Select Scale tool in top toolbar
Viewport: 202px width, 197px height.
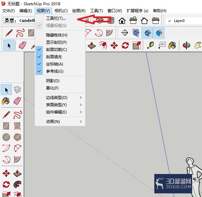pos(137,45)
